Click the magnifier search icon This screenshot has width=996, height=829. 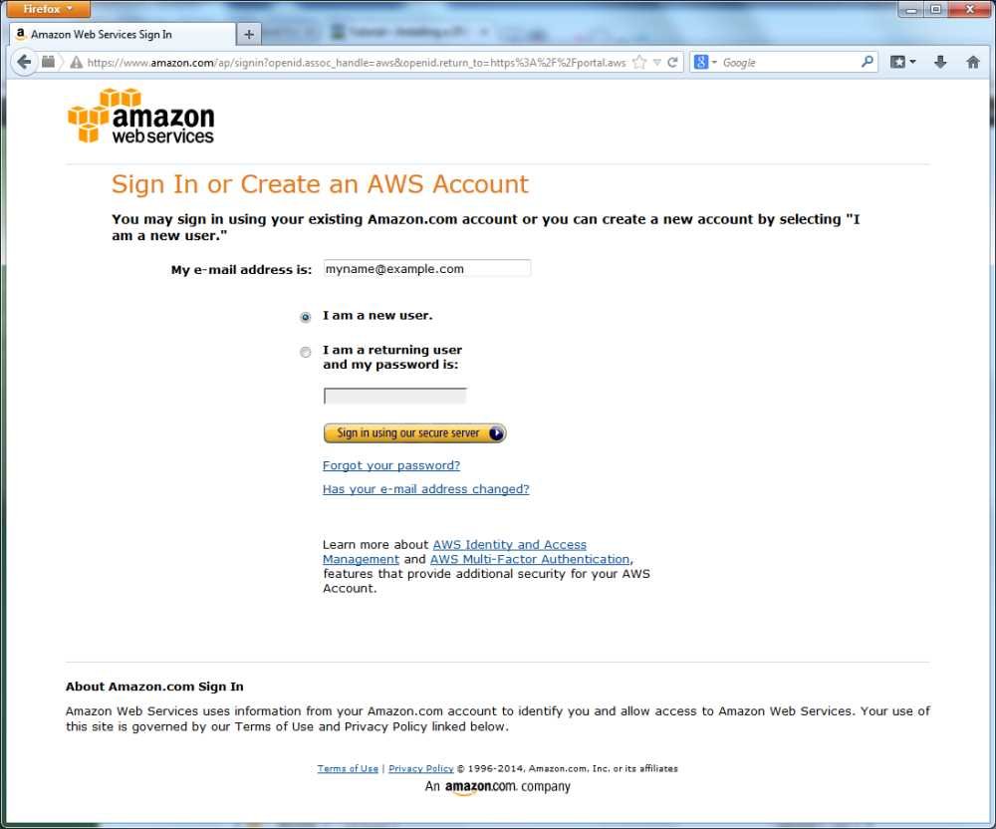pyautogui.click(x=868, y=62)
